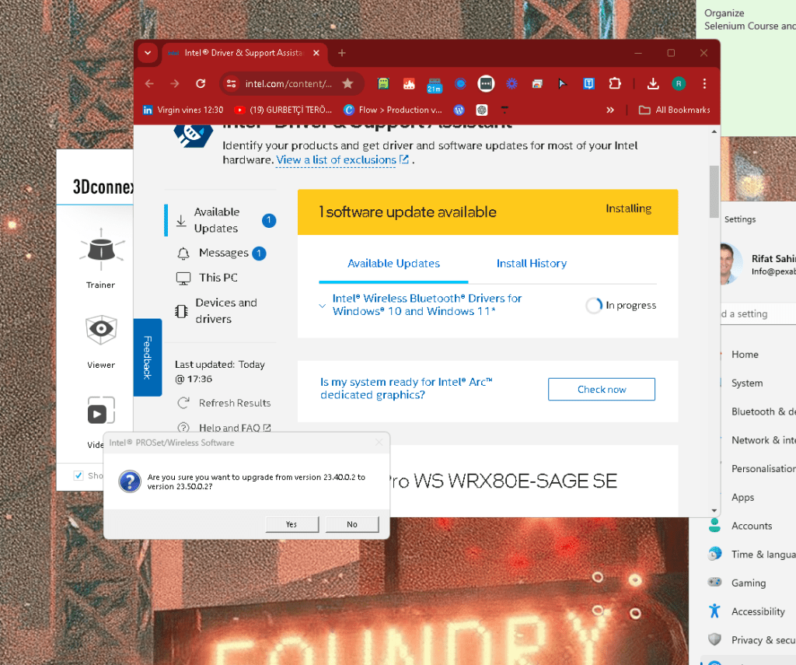This screenshot has width=796, height=665.
Task: Open the Intel Arc dedicated graphics link
Action: pos(406,388)
